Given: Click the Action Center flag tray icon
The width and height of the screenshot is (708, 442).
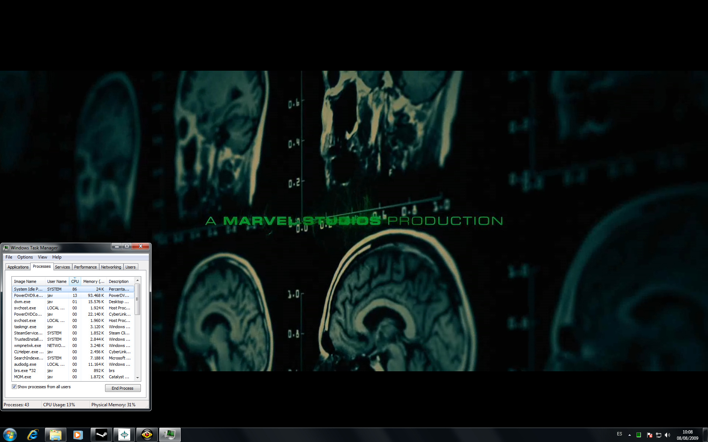Looking at the screenshot, I should click(650, 435).
